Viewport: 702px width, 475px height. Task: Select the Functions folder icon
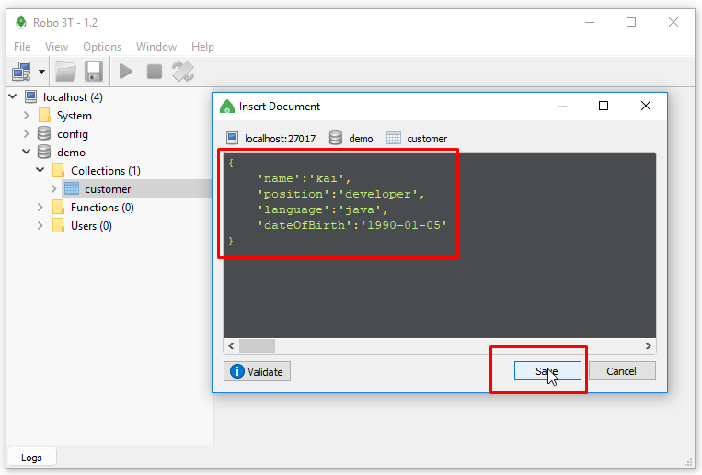(58, 207)
